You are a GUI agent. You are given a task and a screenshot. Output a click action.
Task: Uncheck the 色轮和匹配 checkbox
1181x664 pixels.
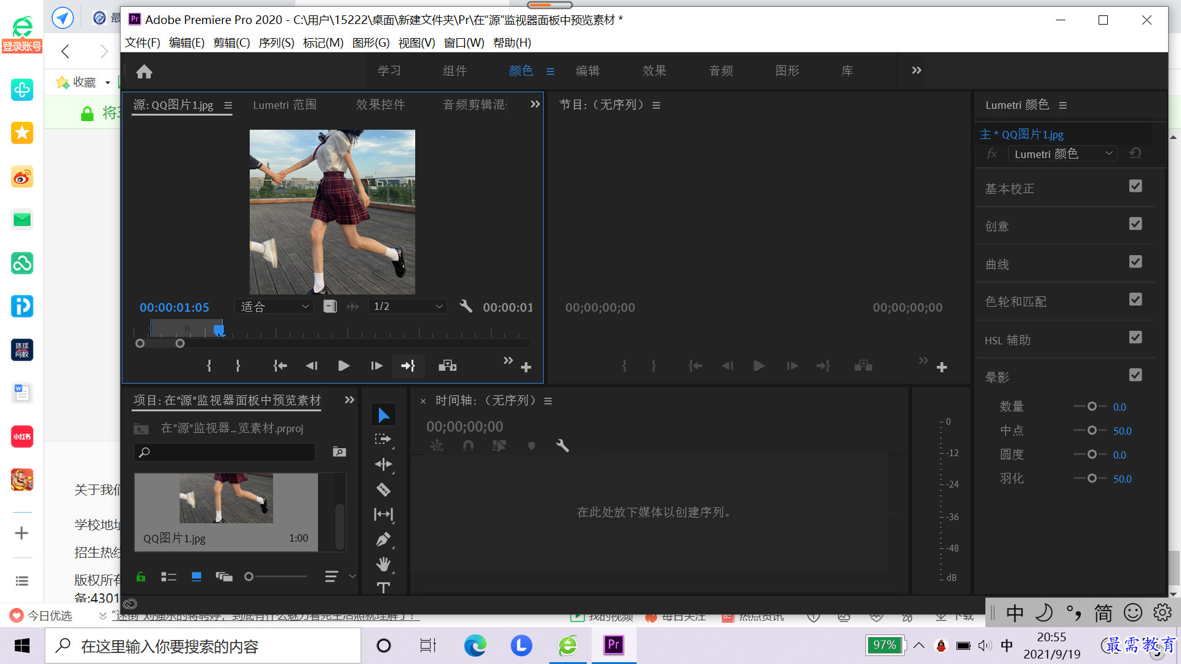[1135, 299]
